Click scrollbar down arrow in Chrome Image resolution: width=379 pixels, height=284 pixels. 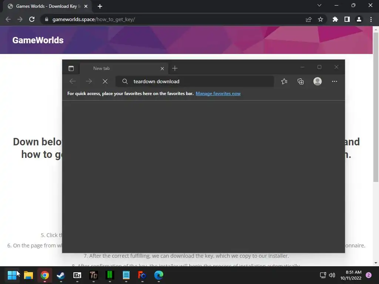point(376,263)
